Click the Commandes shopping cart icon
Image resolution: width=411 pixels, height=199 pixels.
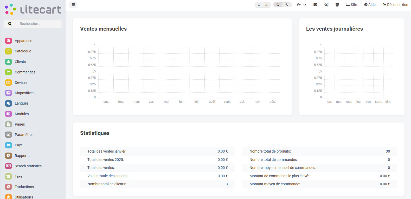(8, 72)
